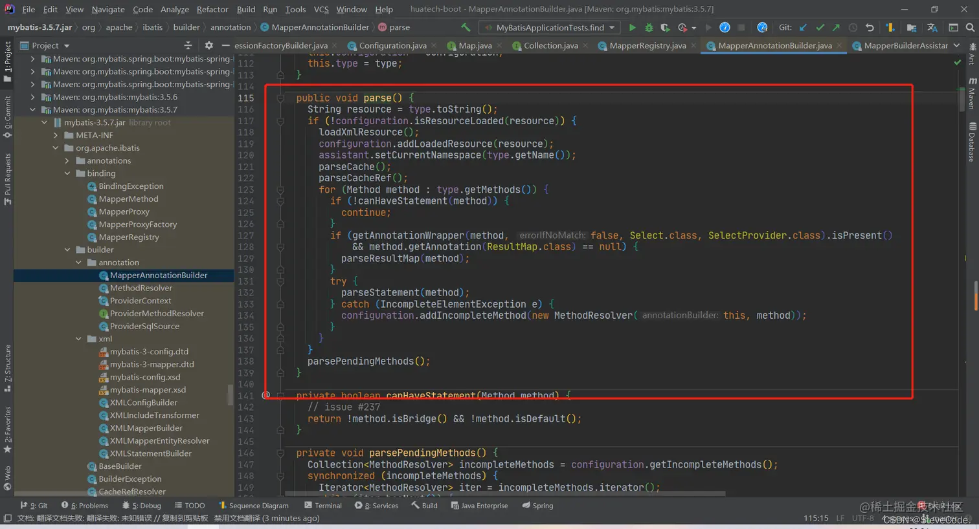Viewport: 979px width, 529px height.
Task: Click tool windows quick access icon bottom-left
Action: point(7,518)
